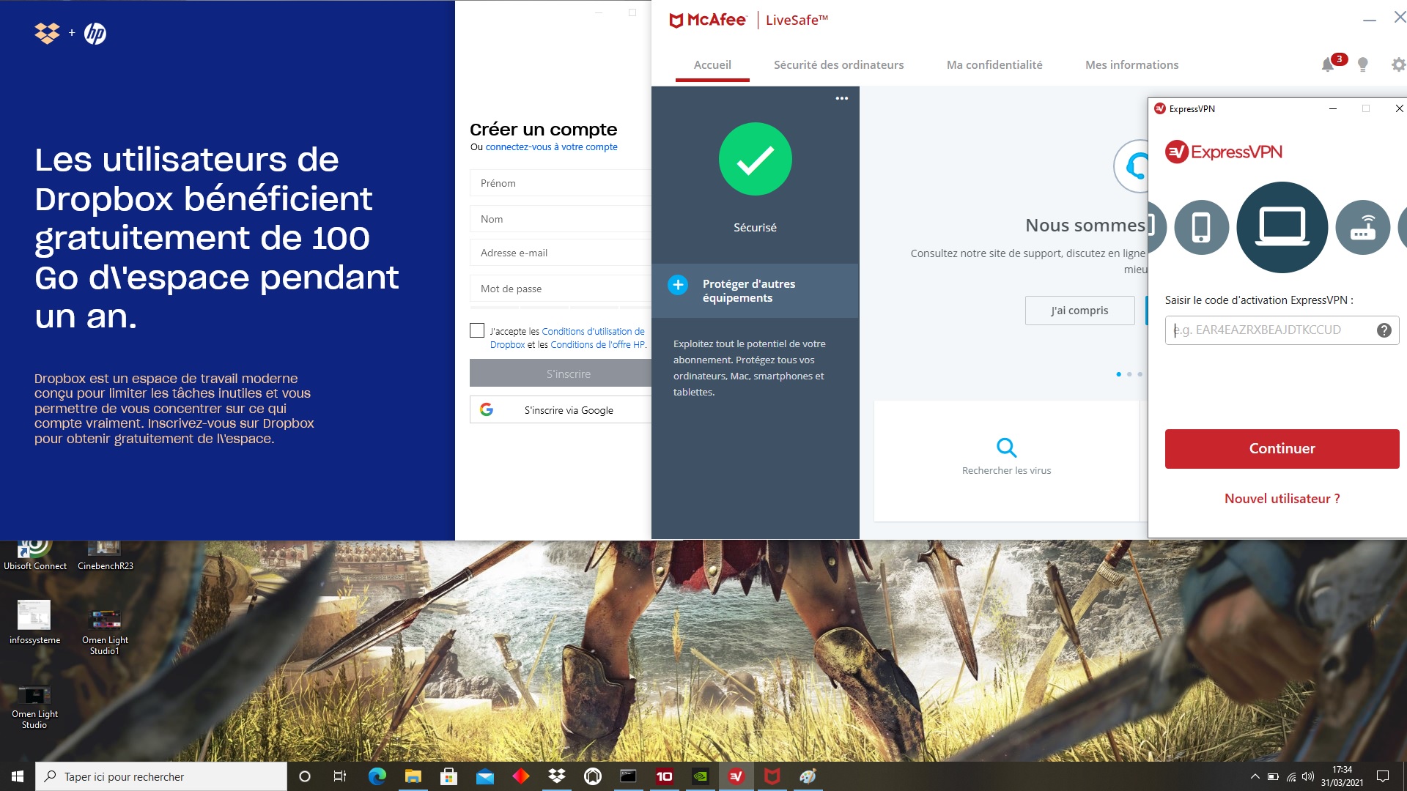Click the Nouvel utilisateur link
This screenshot has height=791, width=1407.
1280,498
